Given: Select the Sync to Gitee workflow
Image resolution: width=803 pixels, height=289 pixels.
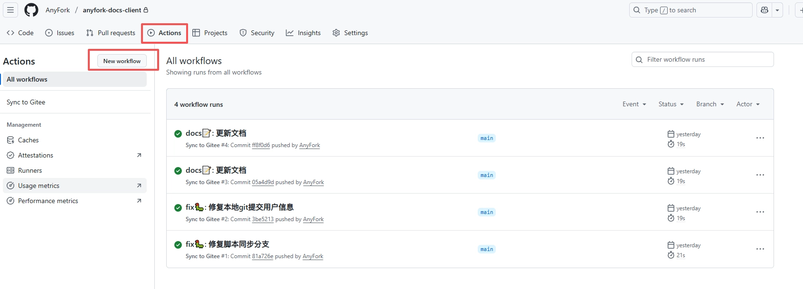Looking at the screenshot, I should coord(26,102).
